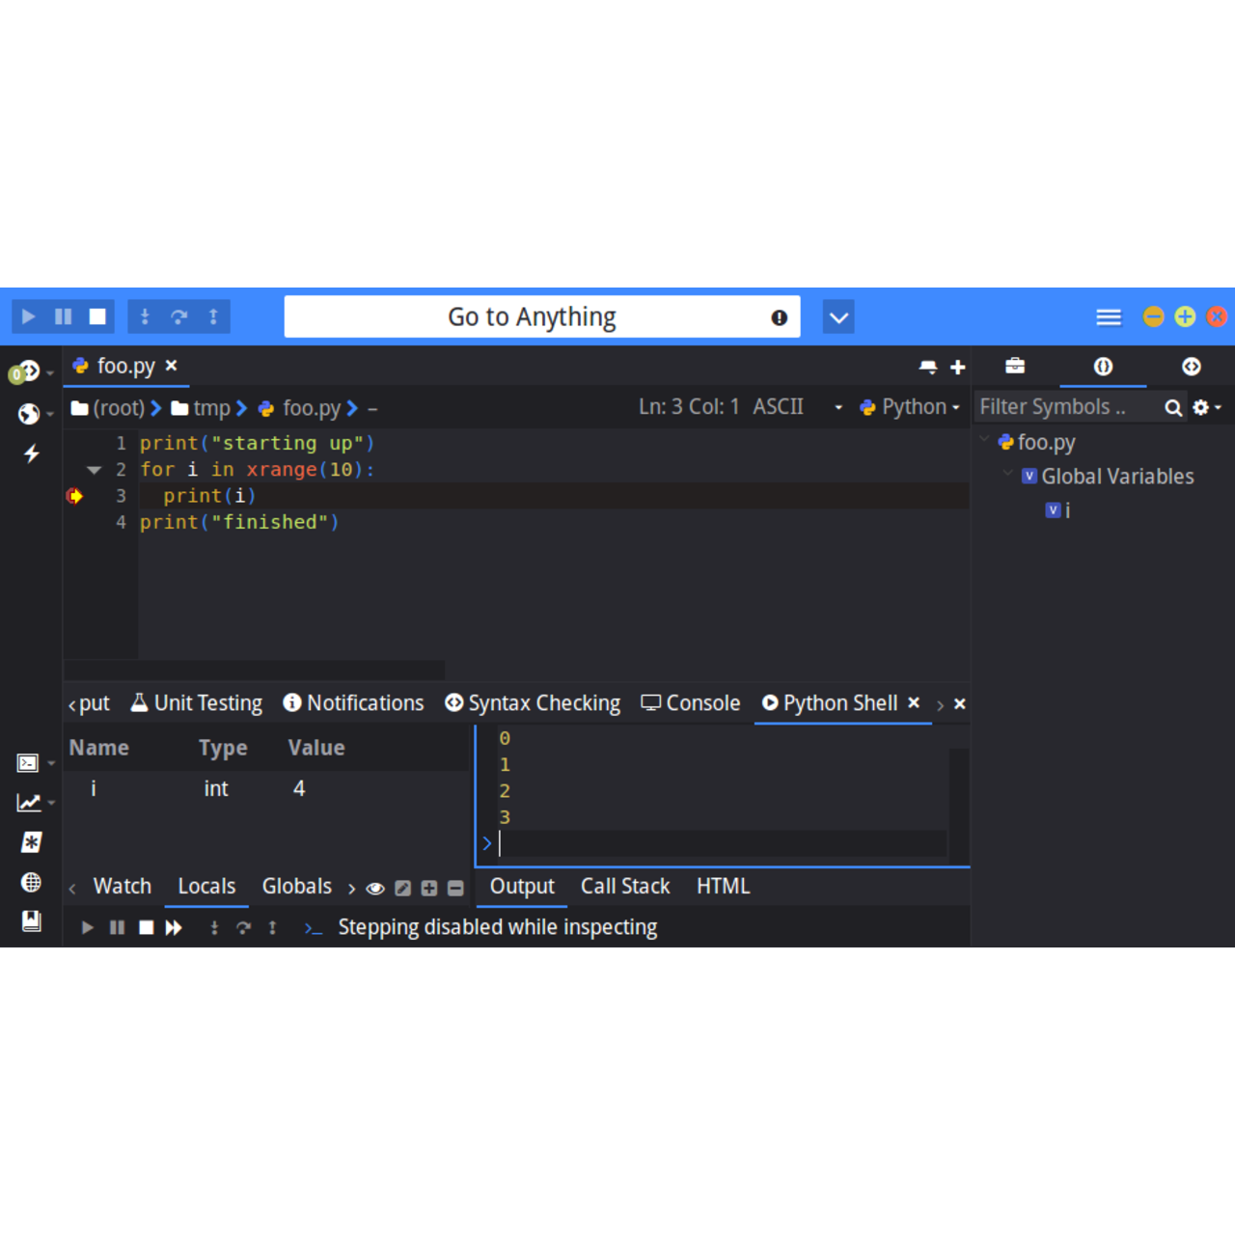Open the documentation book icon in the sidebar
Image resolution: width=1235 pixels, height=1235 pixels.
[x=32, y=921]
